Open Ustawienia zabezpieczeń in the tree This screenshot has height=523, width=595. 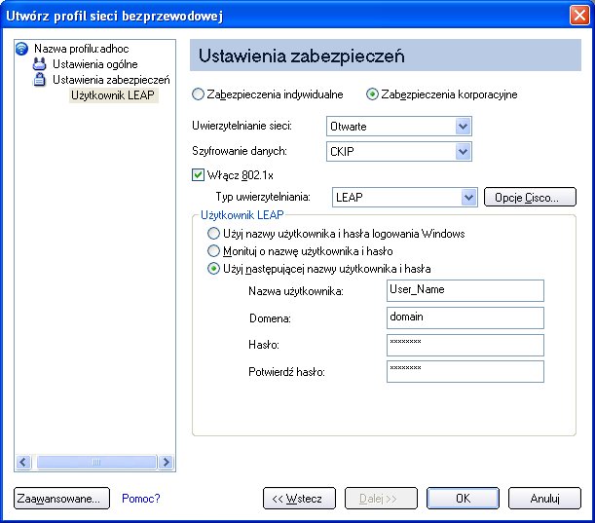pos(111,80)
